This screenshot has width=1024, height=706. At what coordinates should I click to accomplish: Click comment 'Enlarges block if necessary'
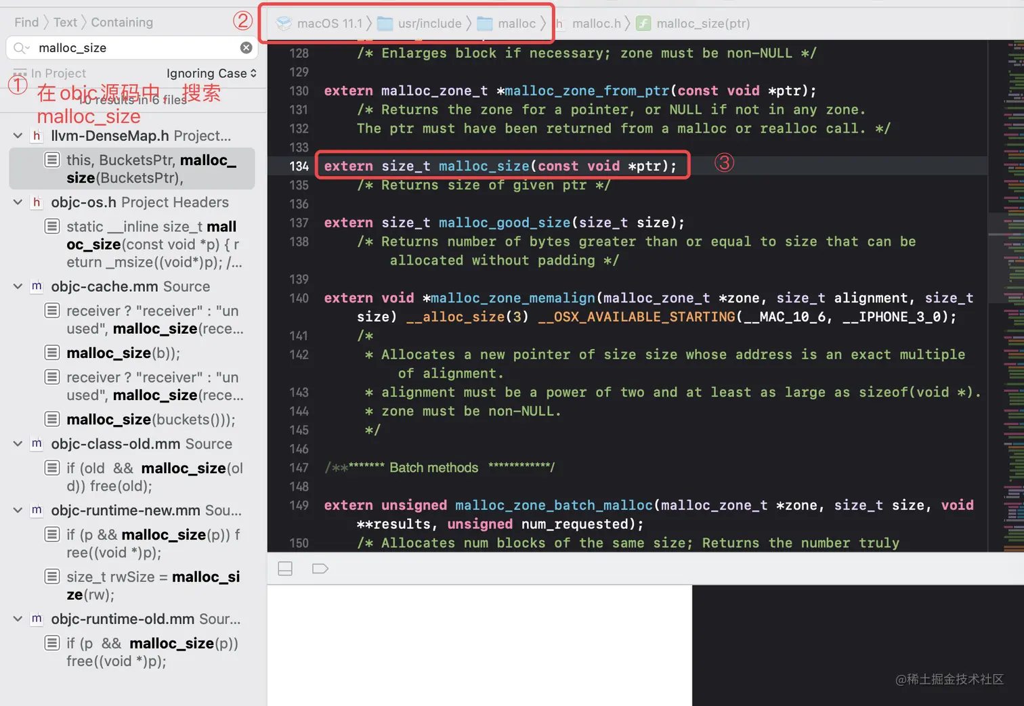586,53
